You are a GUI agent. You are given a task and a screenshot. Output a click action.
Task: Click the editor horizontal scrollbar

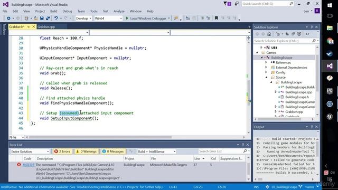[100, 137]
